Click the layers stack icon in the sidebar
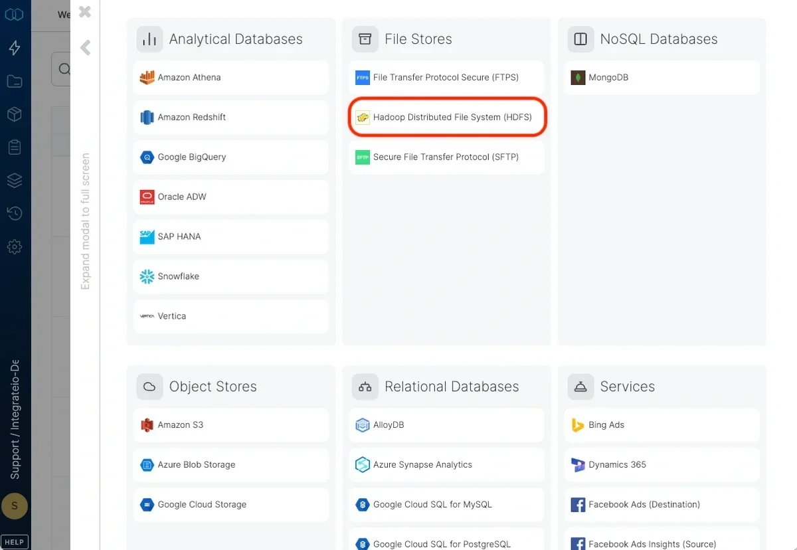 (x=15, y=180)
